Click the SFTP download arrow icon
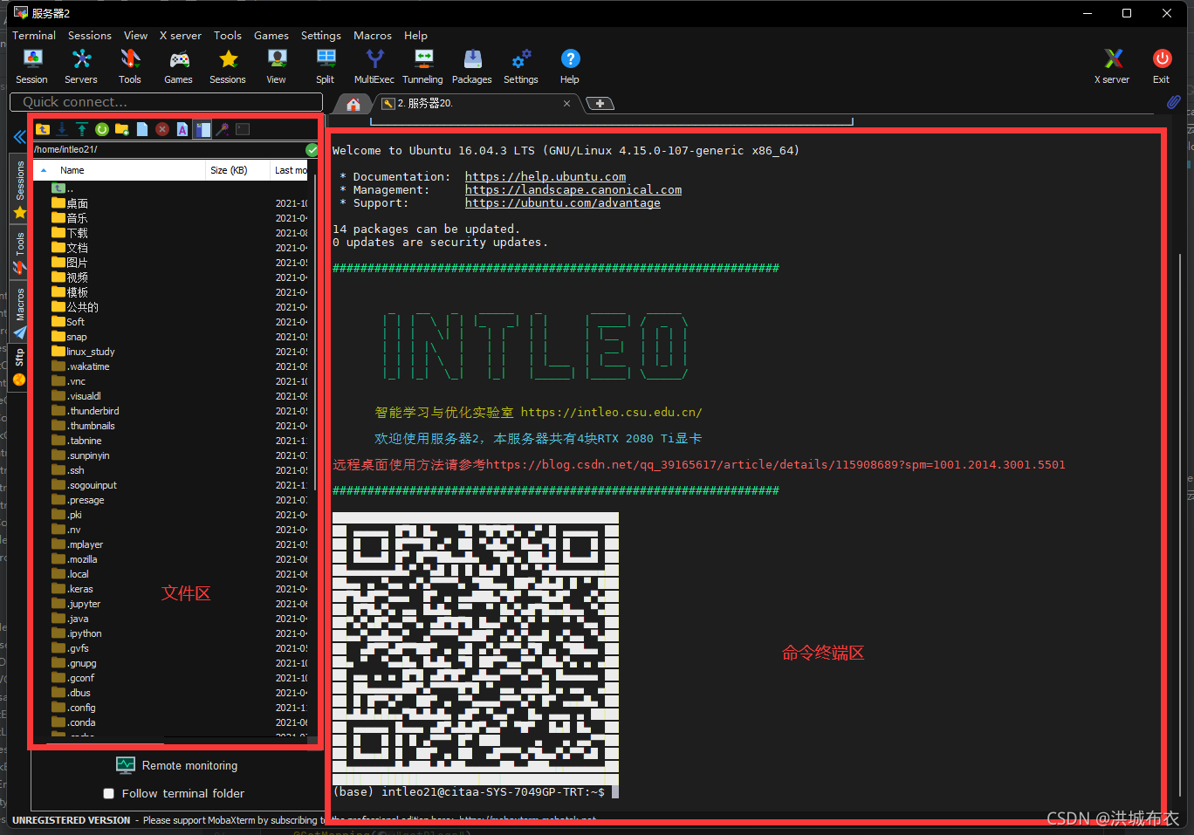Image resolution: width=1194 pixels, height=835 pixels. point(62,129)
